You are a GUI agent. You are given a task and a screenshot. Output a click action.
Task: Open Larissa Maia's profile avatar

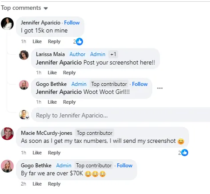(x=24, y=55)
